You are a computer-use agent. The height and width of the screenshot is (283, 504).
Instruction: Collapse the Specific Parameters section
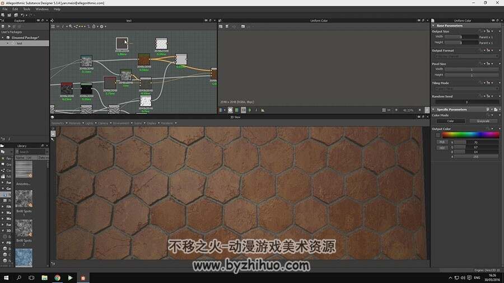pyautogui.click(x=433, y=110)
